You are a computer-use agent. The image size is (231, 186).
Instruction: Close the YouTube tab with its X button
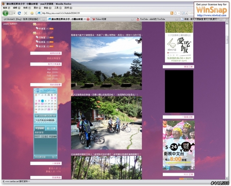[176, 19]
